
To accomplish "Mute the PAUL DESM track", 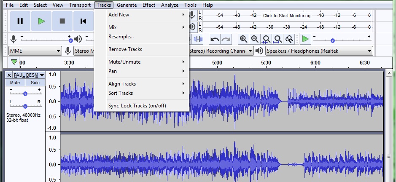I will click(15, 83).
